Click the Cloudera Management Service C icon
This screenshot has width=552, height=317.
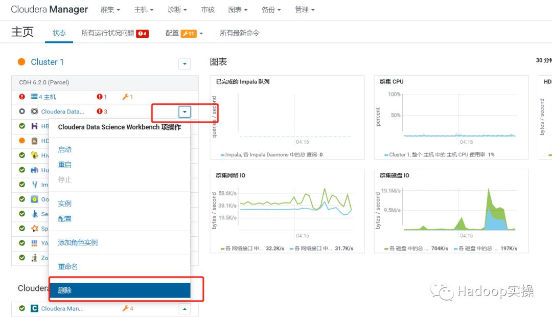click(x=34, y=308)
